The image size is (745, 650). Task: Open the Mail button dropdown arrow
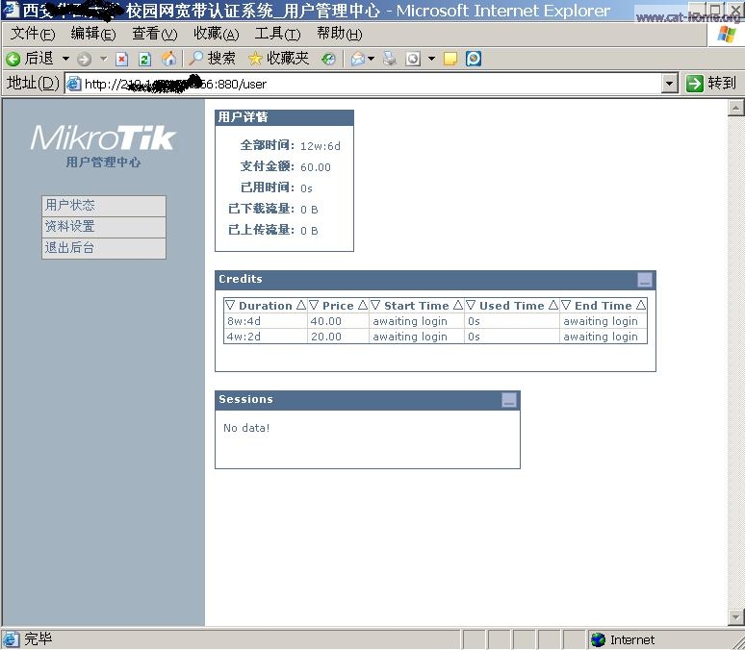click(x=372, y=59)
